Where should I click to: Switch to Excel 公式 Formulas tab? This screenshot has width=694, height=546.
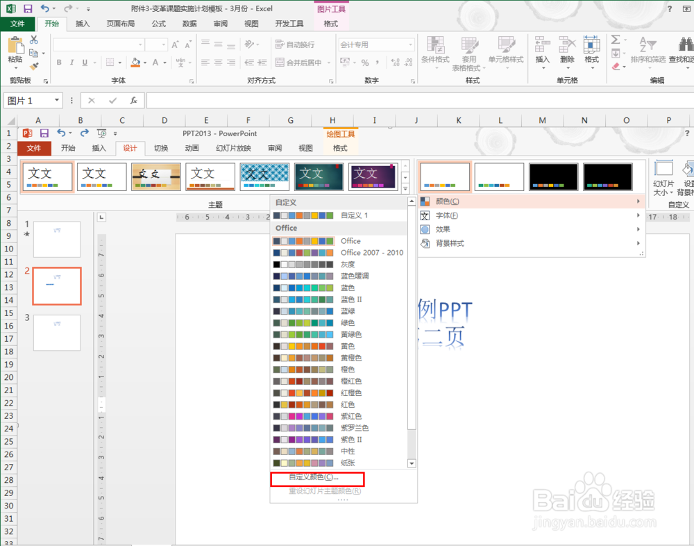(158, 24)
